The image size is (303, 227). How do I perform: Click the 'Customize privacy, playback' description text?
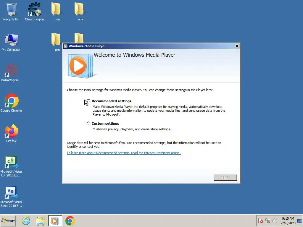point(132,129)
